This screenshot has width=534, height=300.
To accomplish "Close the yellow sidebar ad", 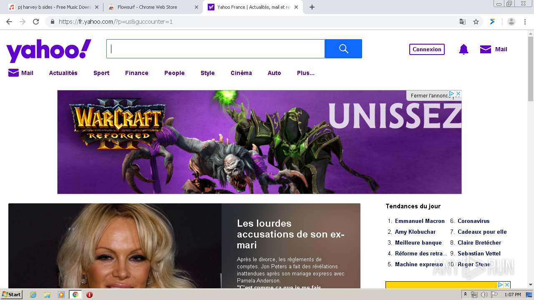I will tap(507, 285).
